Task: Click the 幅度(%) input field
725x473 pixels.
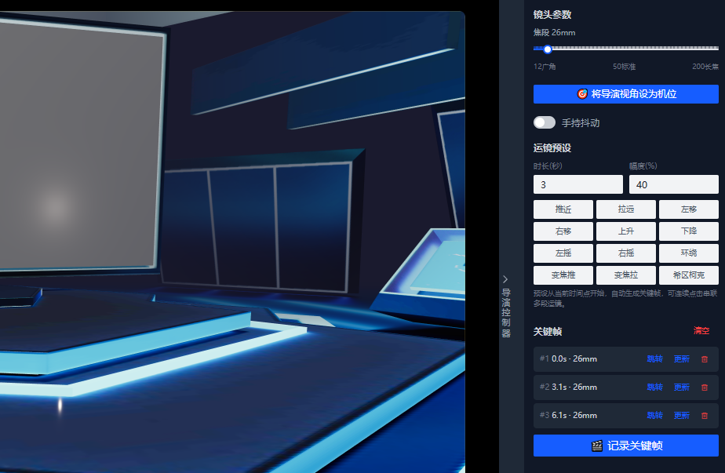Action: (674, 184)
